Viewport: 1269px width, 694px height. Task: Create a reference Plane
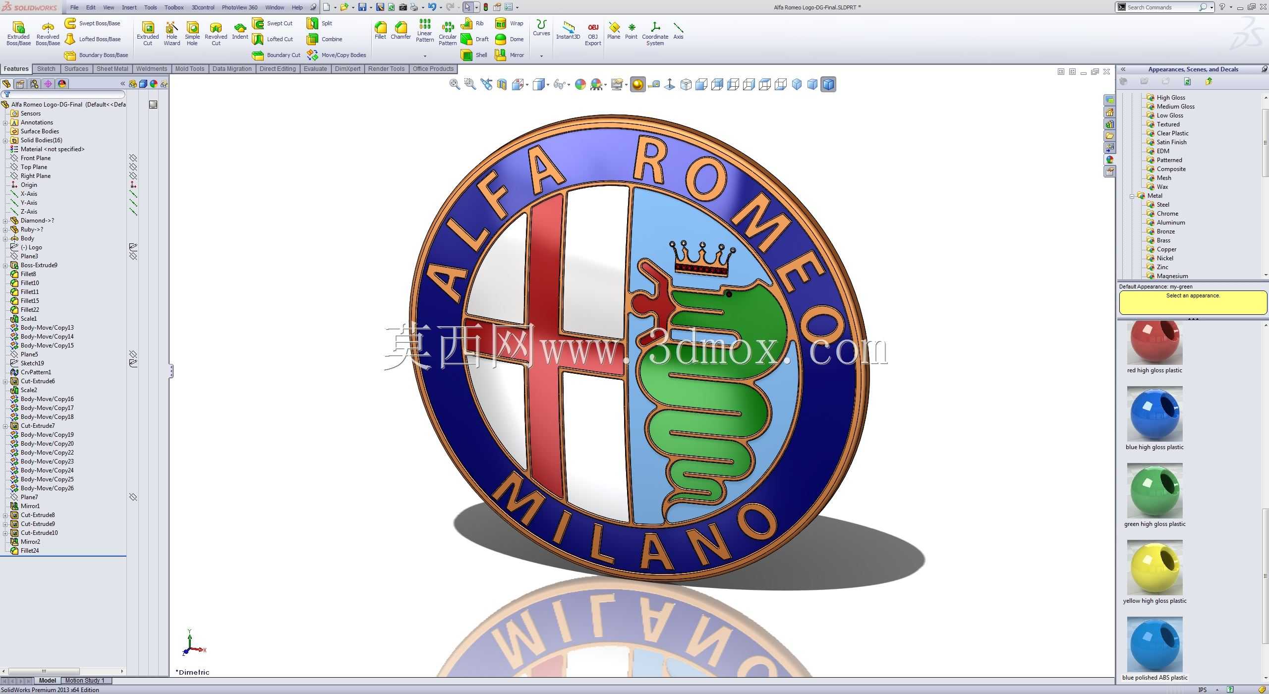tap(614, 30)
